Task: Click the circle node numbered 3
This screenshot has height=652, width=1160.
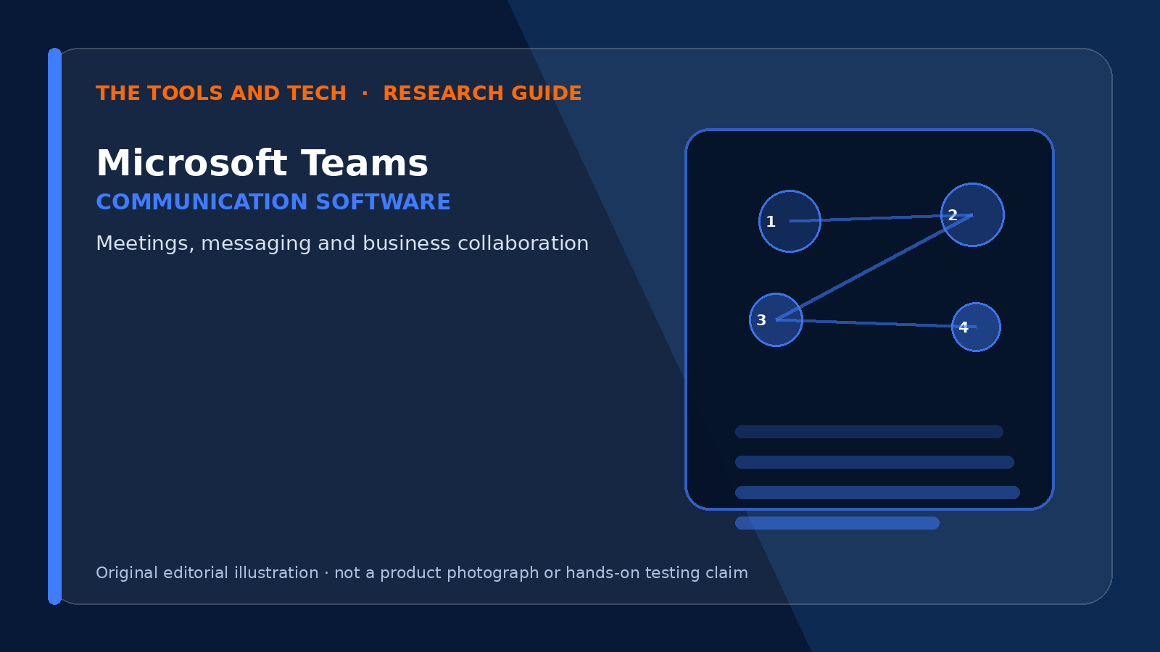Action: 776,319
